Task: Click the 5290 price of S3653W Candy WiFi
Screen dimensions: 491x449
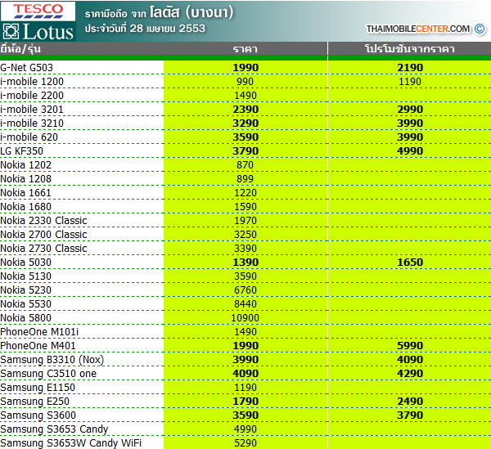Action: 245,443
